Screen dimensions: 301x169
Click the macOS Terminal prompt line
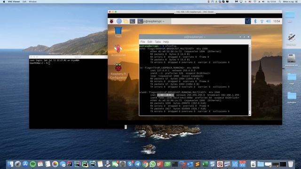[x=40, y=63]
